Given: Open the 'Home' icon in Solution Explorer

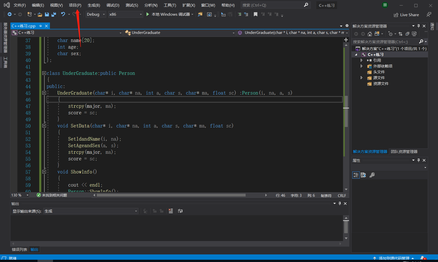Looking at the screenshot, I should pos(370,33).
